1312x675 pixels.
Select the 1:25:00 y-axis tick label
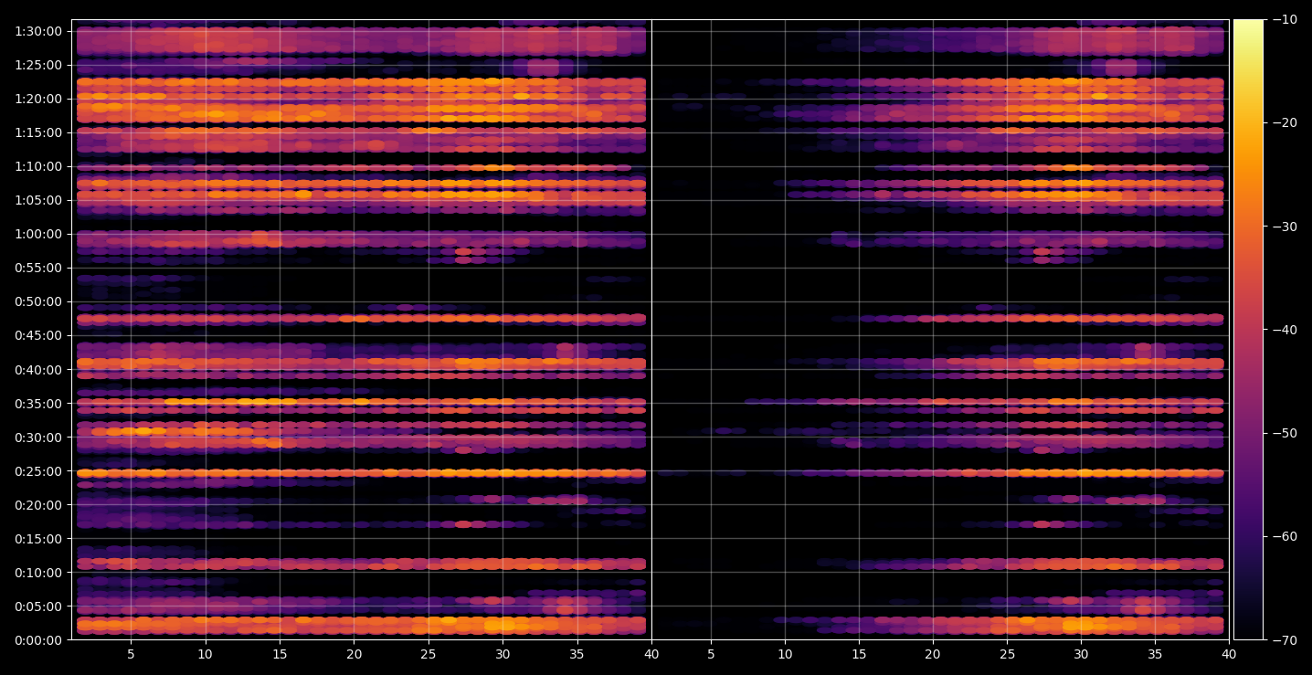(x=38, y=65)
